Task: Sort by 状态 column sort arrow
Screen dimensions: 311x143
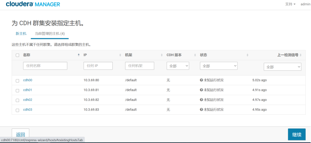Action: [247, 55]
